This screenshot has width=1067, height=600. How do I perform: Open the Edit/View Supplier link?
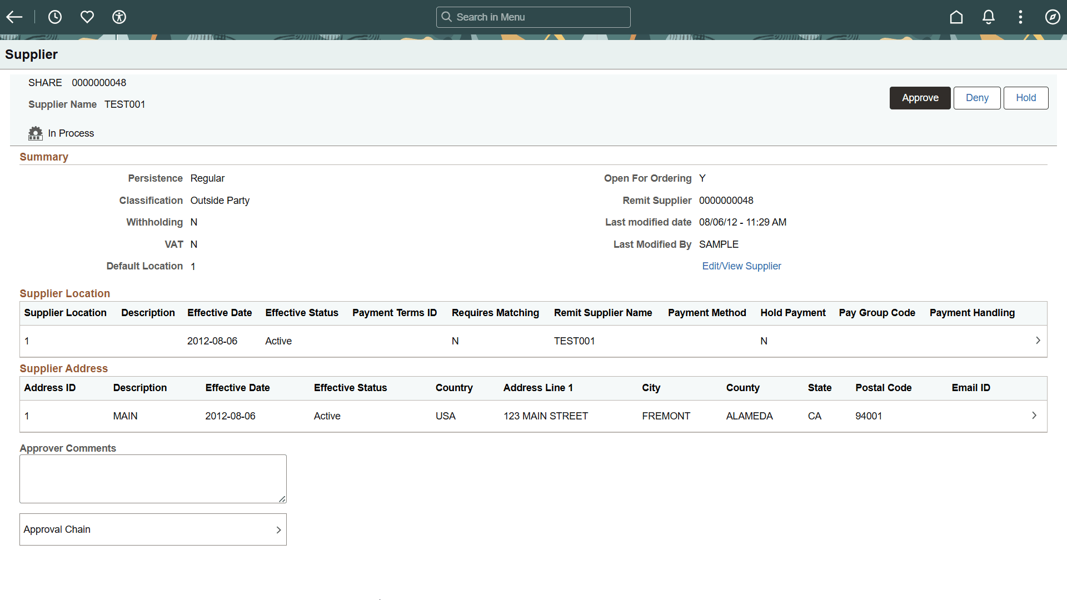[741, 266]
